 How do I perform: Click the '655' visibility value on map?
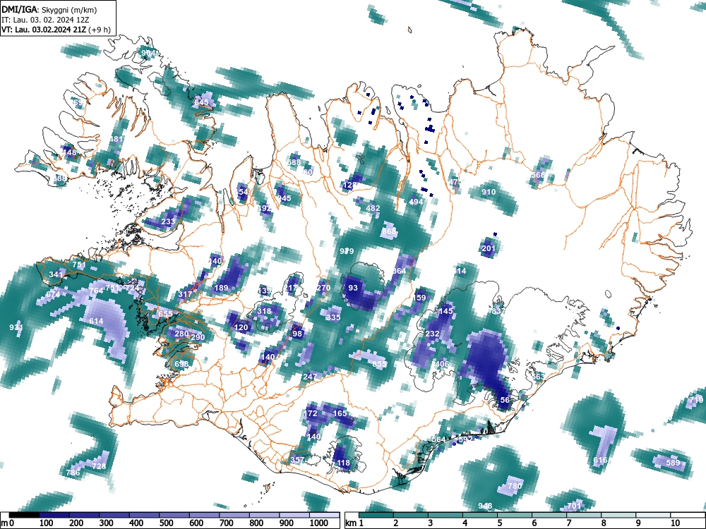pos(165,314)
